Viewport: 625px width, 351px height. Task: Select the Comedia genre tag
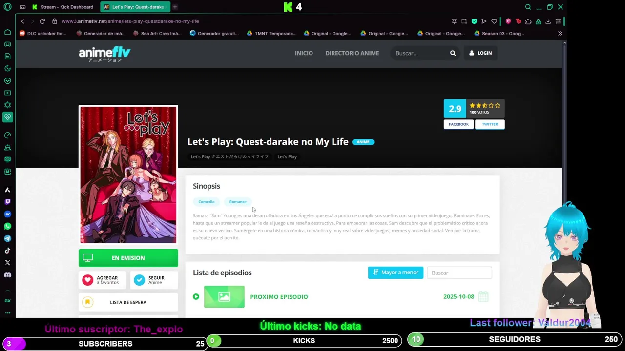[x=206, y=202]
